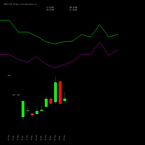Screen dimensions: 145x145
Task: Click the green candle for 24 Aug
Action: (46, 103)
